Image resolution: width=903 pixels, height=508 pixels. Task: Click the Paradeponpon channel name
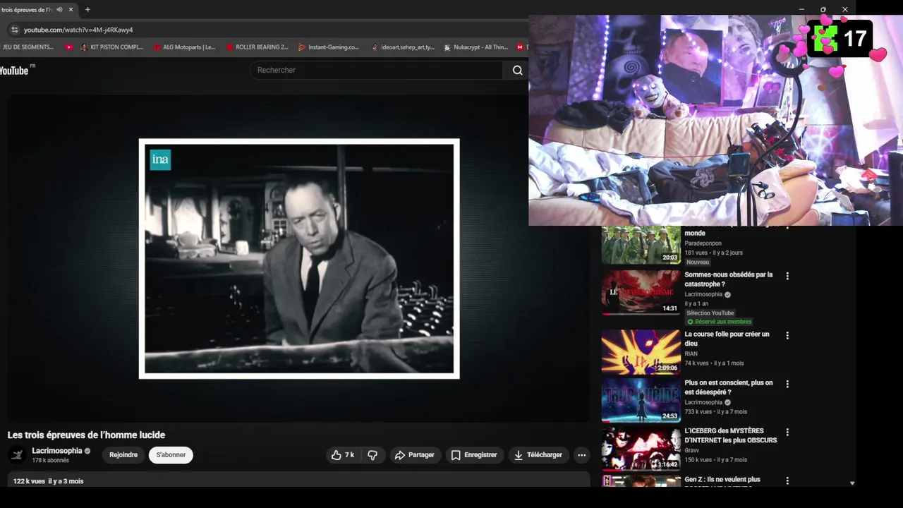point(703,243)
